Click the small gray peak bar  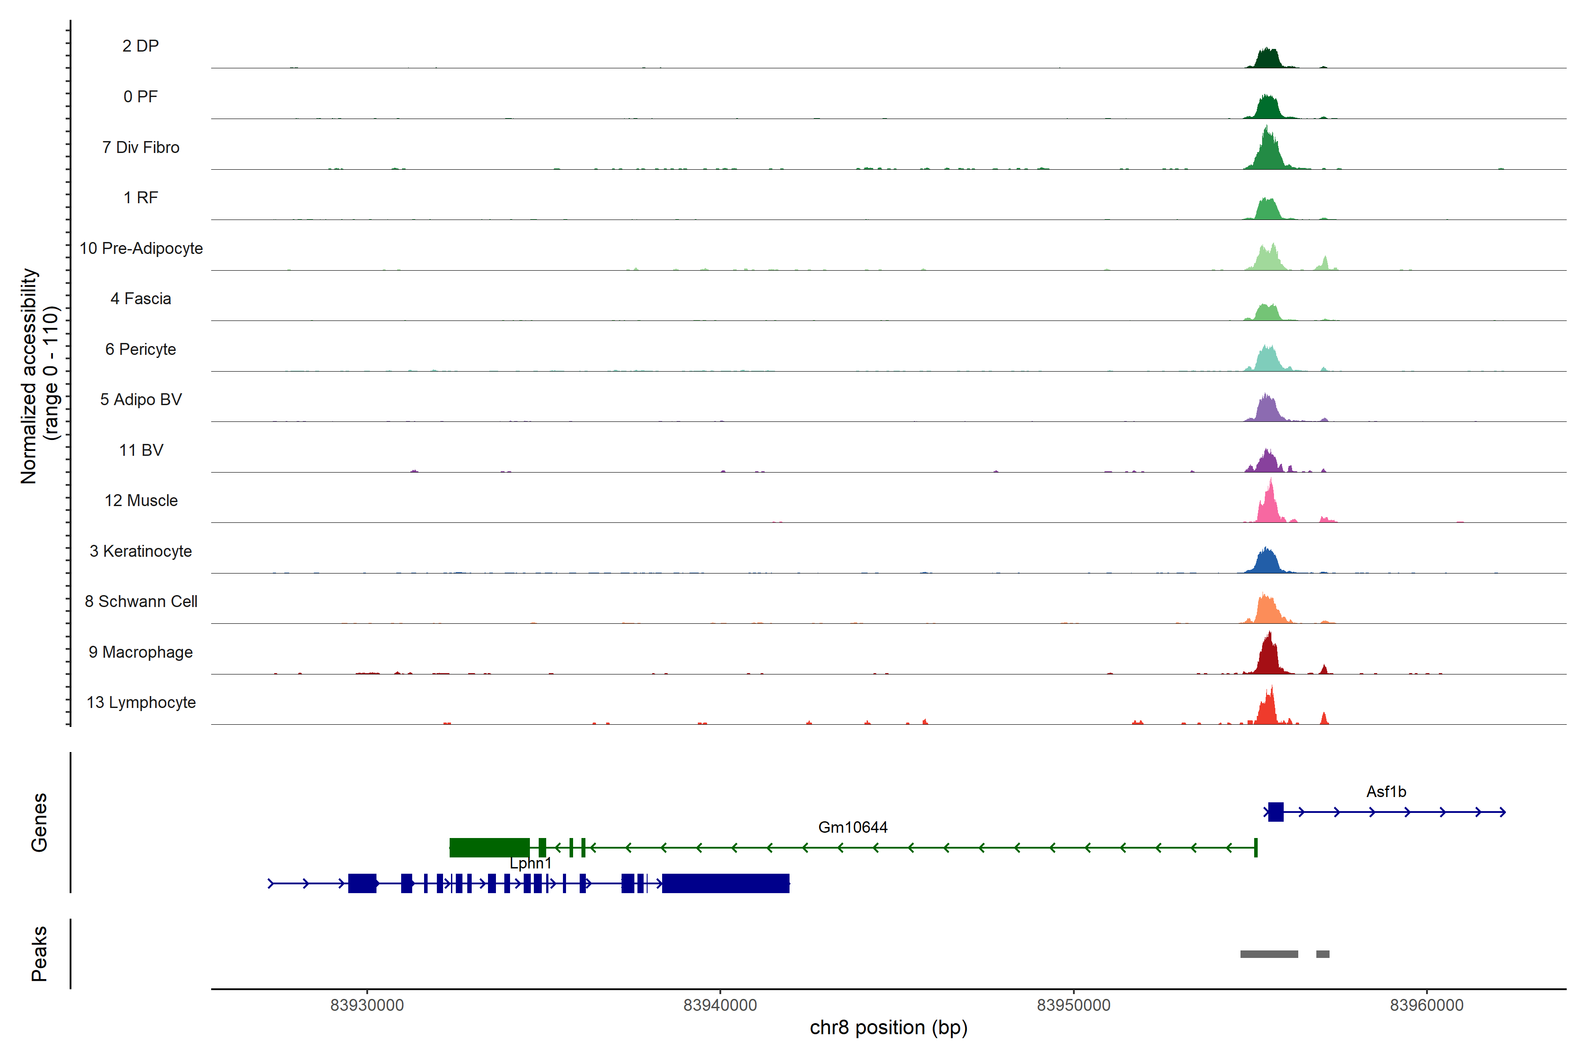pyautogui.click(x=1322, y=954)
